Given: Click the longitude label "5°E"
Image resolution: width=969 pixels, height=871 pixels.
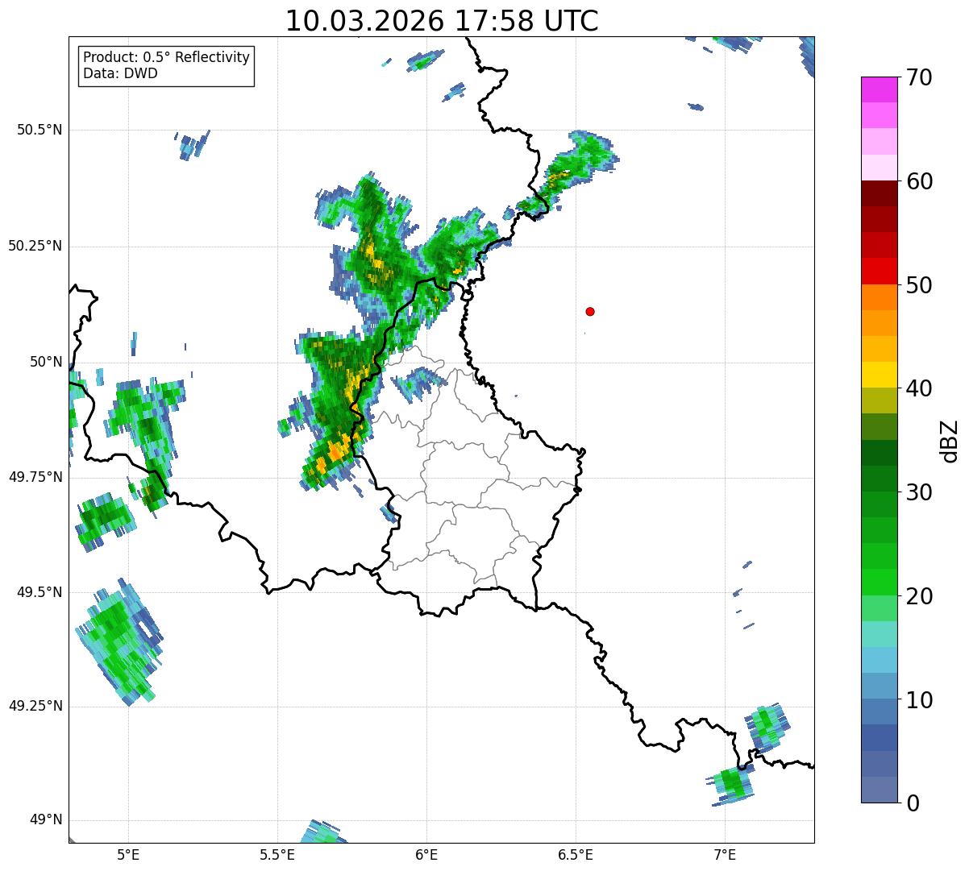Looking at the screenshot, I should 128,855.
